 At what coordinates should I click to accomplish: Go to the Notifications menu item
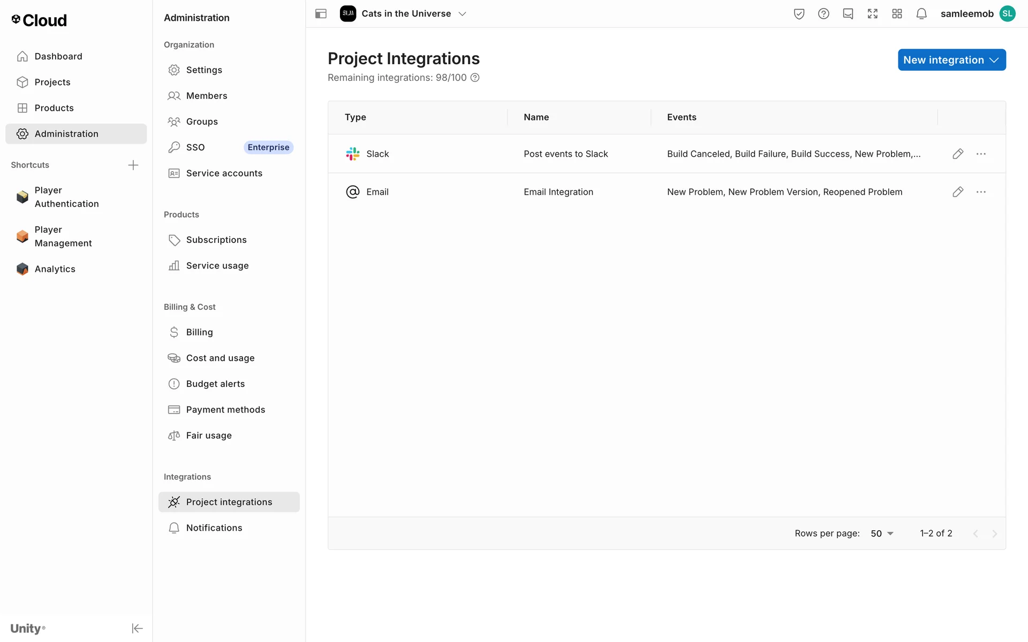point(214,528)
